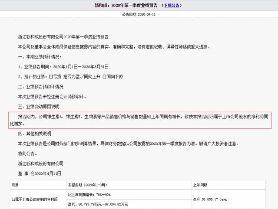Click the table header cell 项目
278x209 pixels.
39,185
